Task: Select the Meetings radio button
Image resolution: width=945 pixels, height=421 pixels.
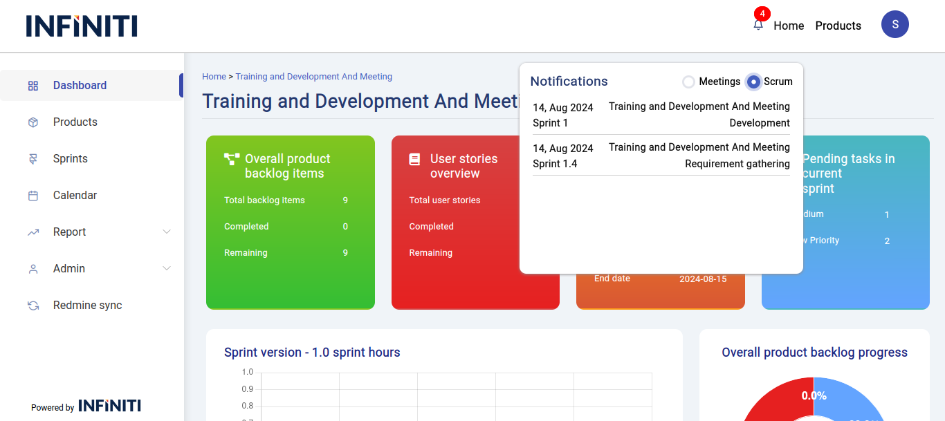Action: coord(688,82)
